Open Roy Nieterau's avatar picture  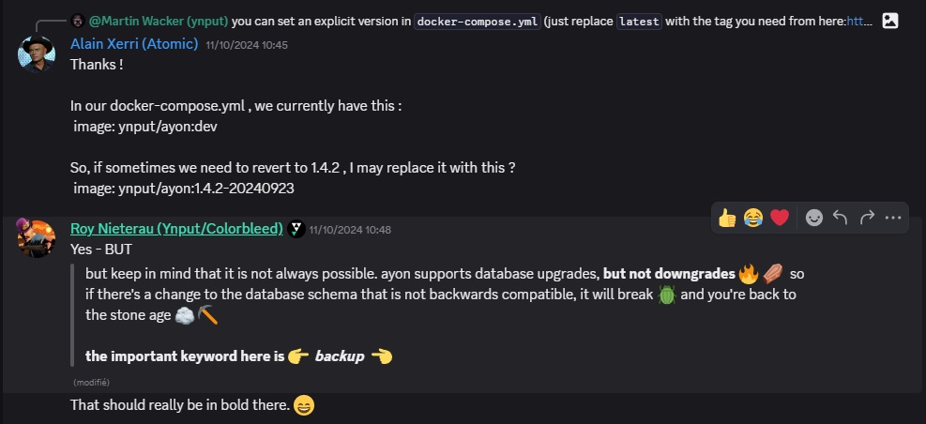click(37, 237)
